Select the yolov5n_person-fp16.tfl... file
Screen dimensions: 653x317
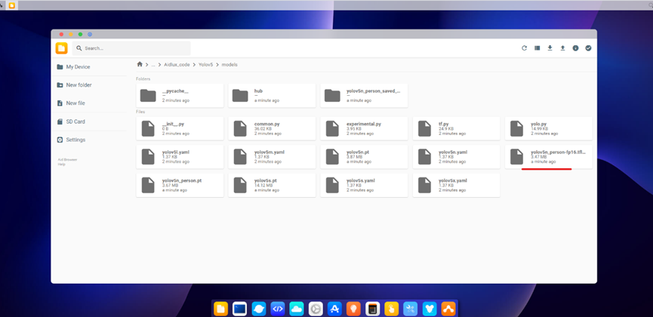coord(549,157)
